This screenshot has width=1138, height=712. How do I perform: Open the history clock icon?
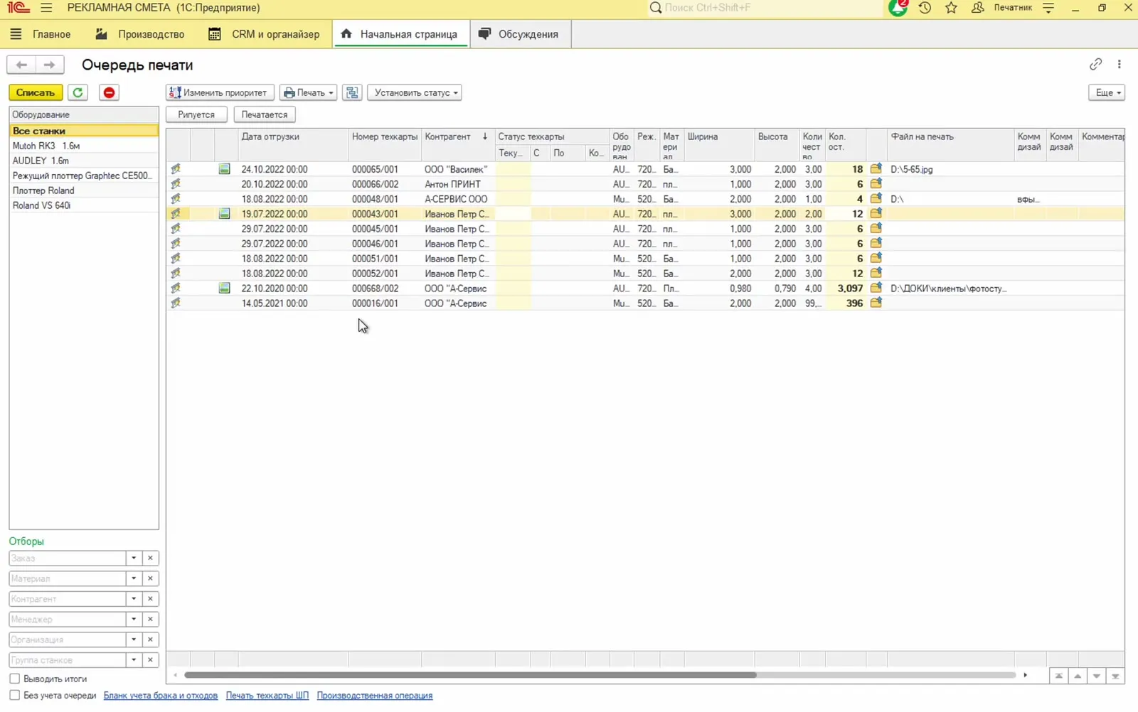tap(925, 8)
